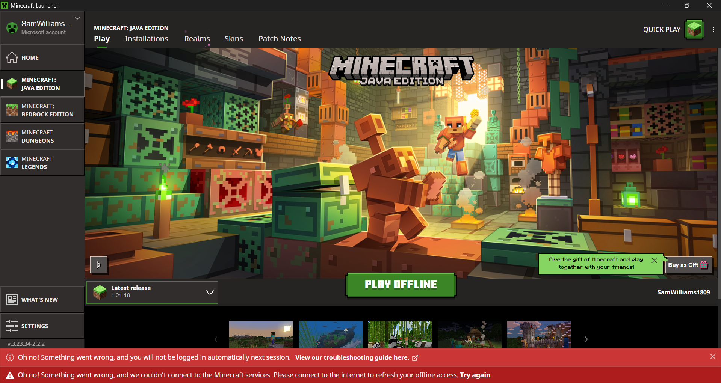Dismiss the gift promotion tooltip
This screenshot has width=721, height=383.
654,260
